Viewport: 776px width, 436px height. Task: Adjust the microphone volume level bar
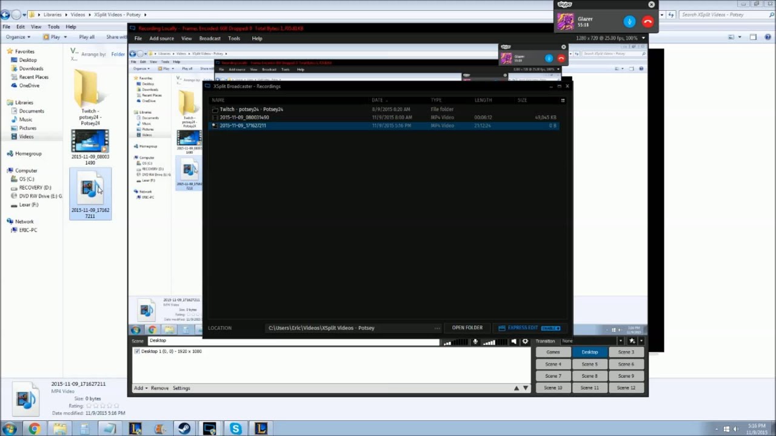457,342
